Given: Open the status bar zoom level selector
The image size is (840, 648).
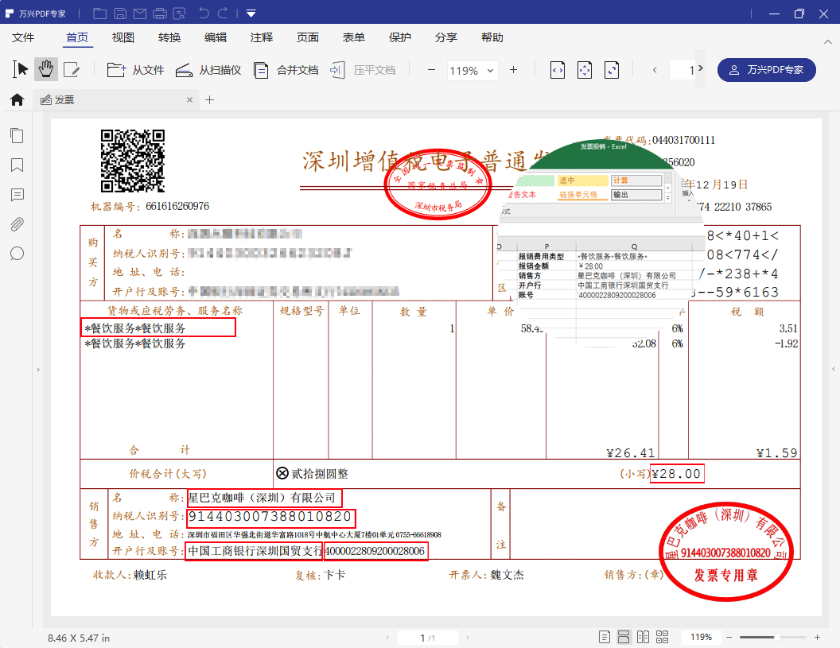Looking at the screenshot, I should [x=701, y=636].
